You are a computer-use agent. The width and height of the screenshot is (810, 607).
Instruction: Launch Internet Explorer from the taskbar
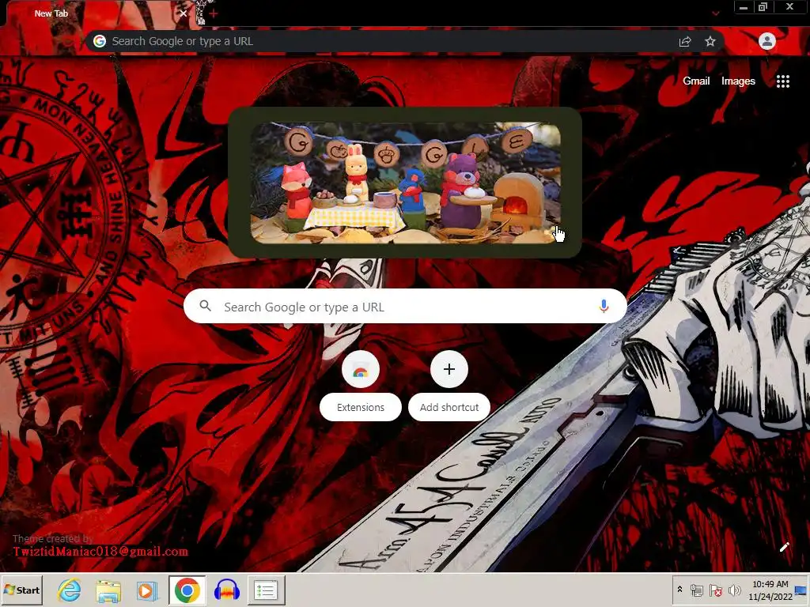[x=70, y=590]
